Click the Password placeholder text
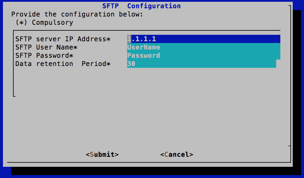Viewport: 304px width, 178px height. coord(144,55)
